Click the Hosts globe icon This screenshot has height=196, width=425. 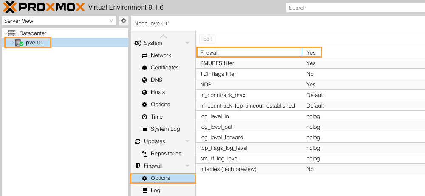click(x=144, y=92)
